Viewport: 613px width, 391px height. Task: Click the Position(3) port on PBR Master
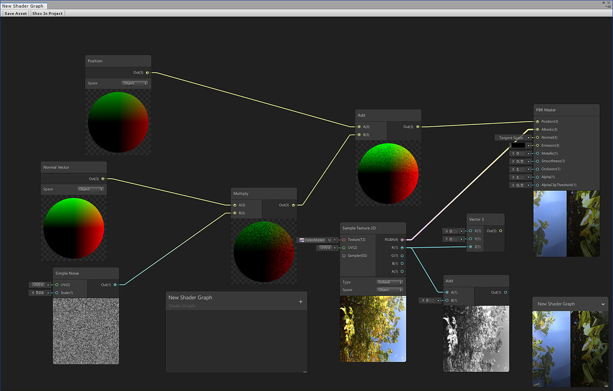click(538, 121)
